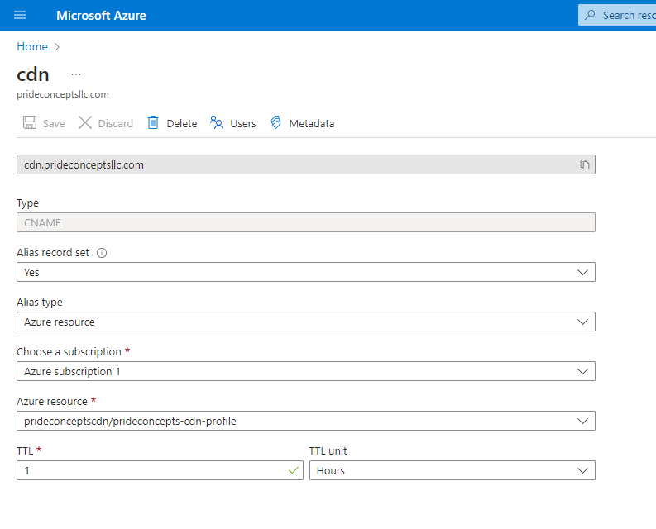The height and width of the screenshot is (529, 656).
Task: Show the Alias record set info tooltip
Action: click(102, 253)
